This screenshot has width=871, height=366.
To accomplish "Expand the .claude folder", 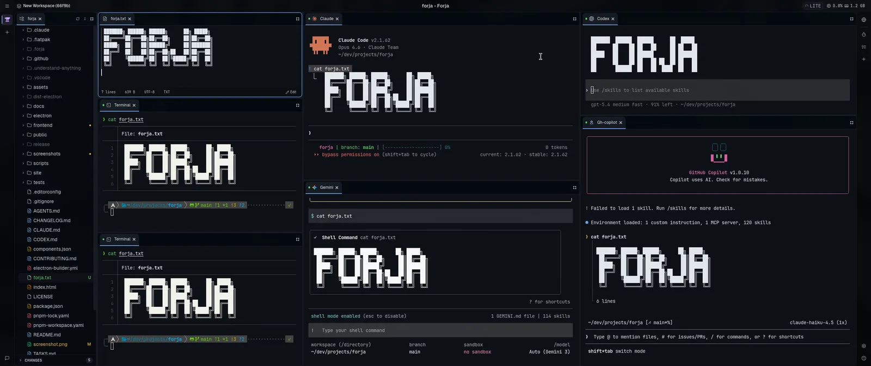I will point(23,30).
